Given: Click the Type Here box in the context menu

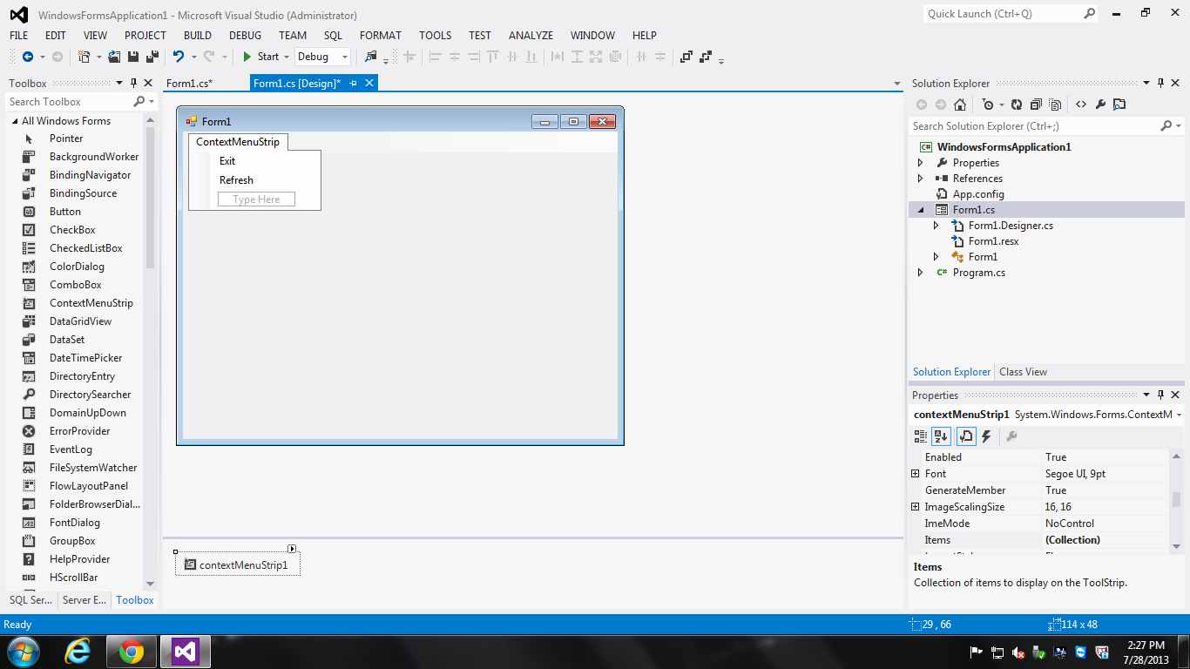Looking at the screenshot, I should click(x=257, y=199).
